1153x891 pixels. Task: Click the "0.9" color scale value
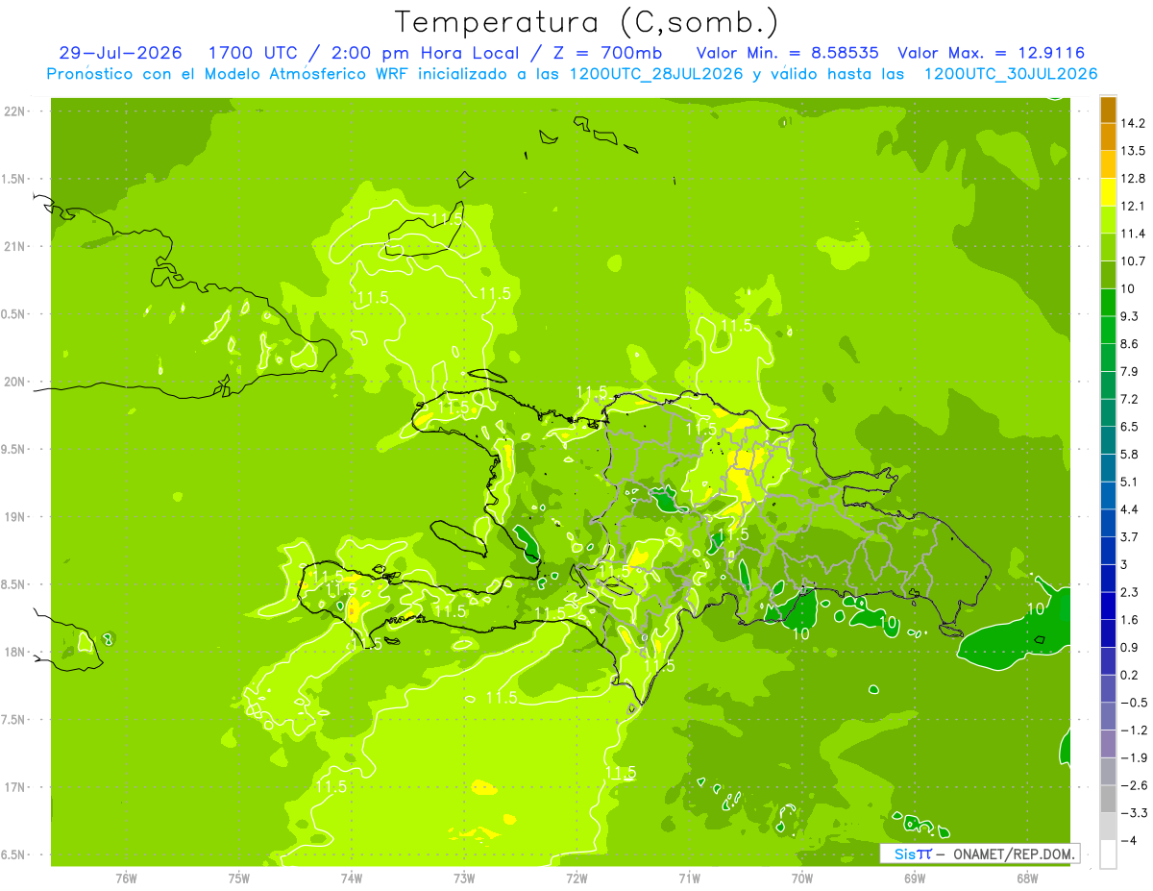pos(1131,647)
